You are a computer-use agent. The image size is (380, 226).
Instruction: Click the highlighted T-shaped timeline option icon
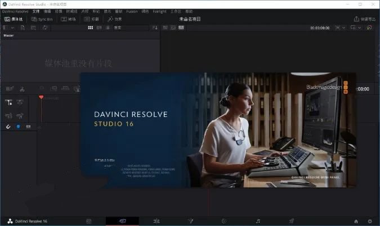click(8, 102)
